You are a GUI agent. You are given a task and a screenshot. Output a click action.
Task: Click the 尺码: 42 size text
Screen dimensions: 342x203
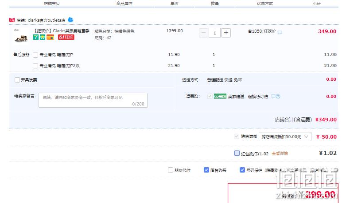103,38
